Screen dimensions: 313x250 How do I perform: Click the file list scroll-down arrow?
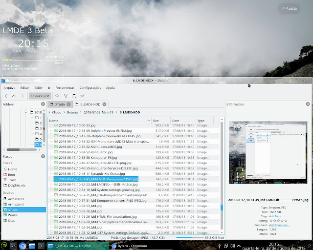[222, 232]
